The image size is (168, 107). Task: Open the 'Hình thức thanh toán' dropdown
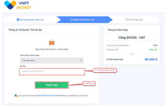[x=52, y=60]
